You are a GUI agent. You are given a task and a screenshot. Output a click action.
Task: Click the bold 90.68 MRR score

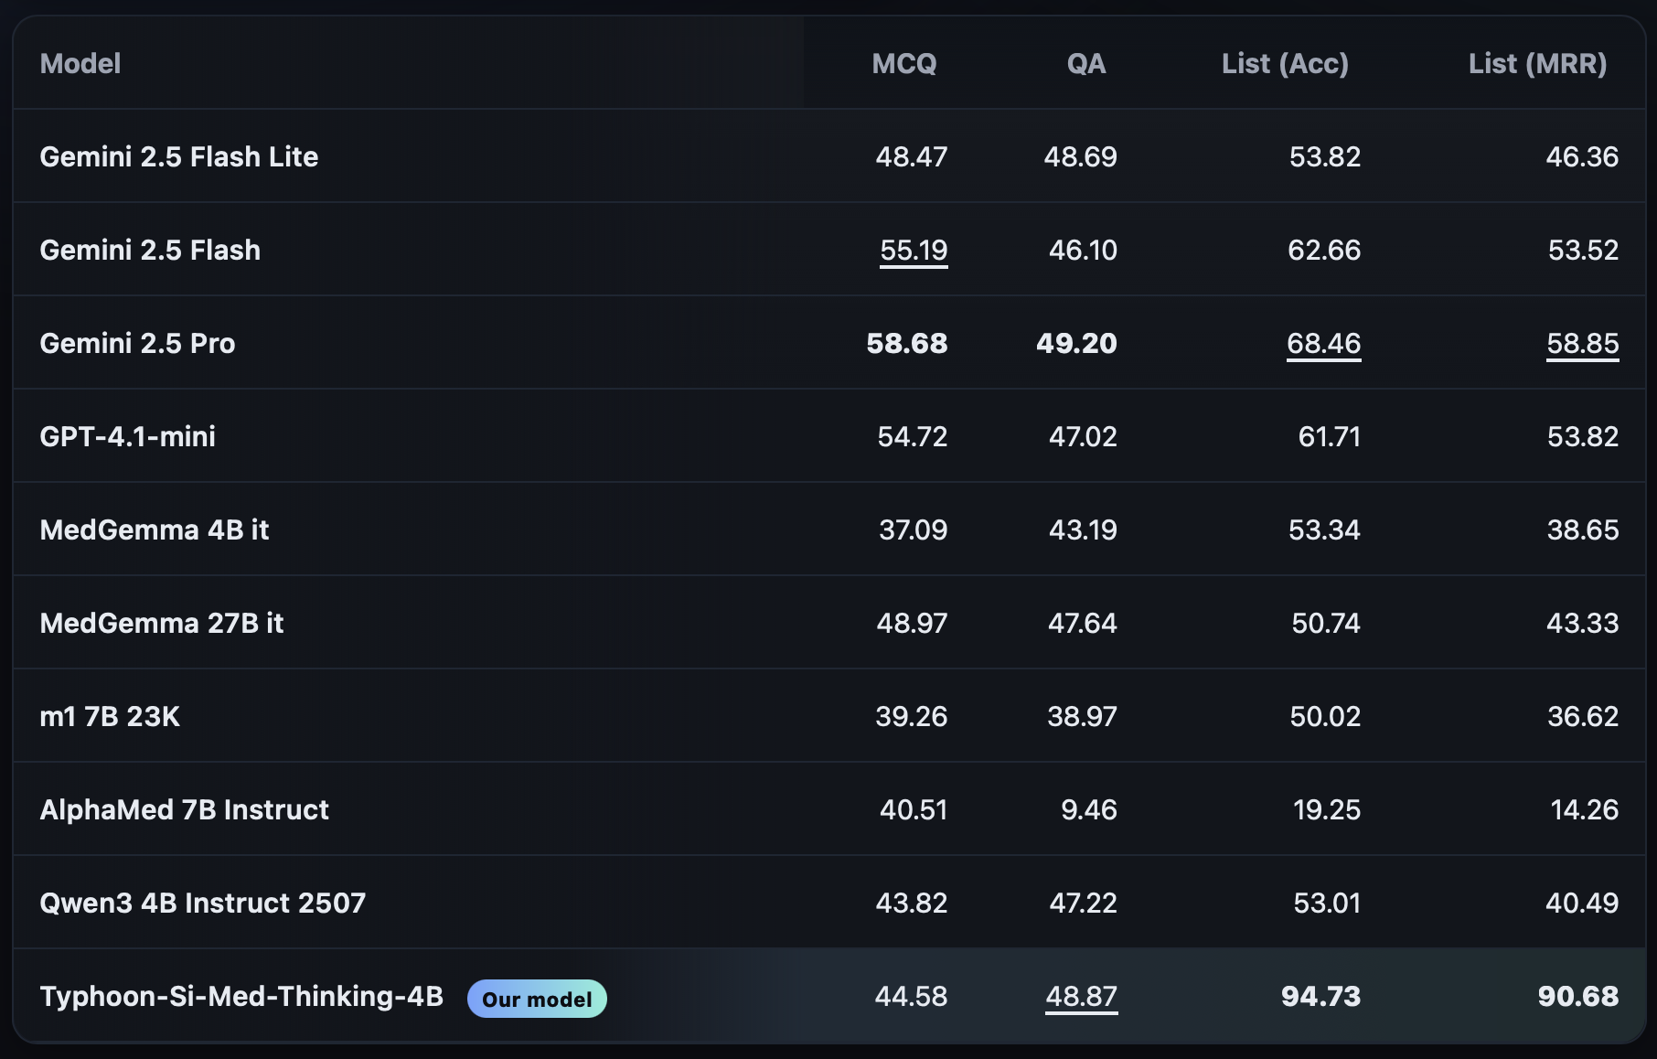(x=1577, y=997)
